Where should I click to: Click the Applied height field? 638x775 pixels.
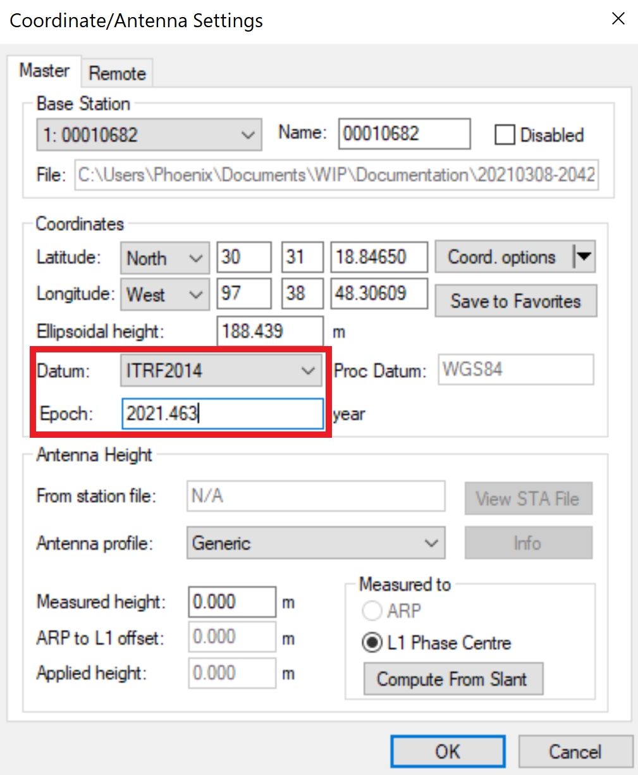[x=232, y=673]
